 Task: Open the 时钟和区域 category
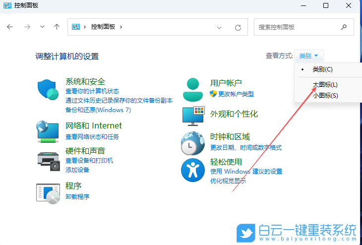[x=230, y=137]
